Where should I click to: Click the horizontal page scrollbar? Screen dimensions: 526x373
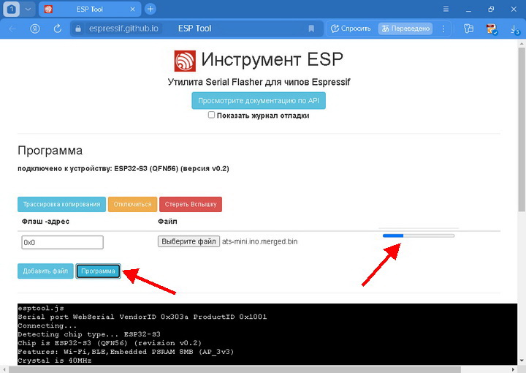click(235, 369)
